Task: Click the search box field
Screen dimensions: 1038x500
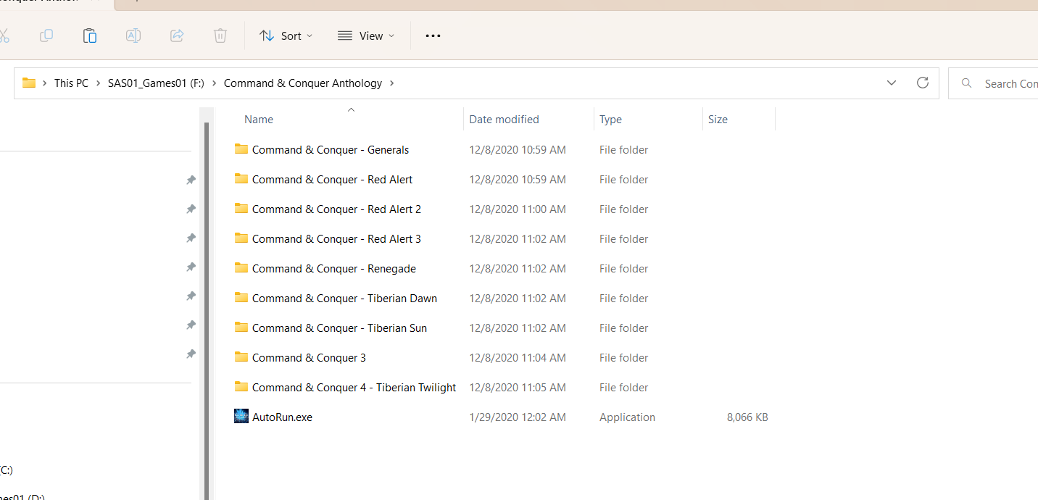Action: [x=993, y=83]
